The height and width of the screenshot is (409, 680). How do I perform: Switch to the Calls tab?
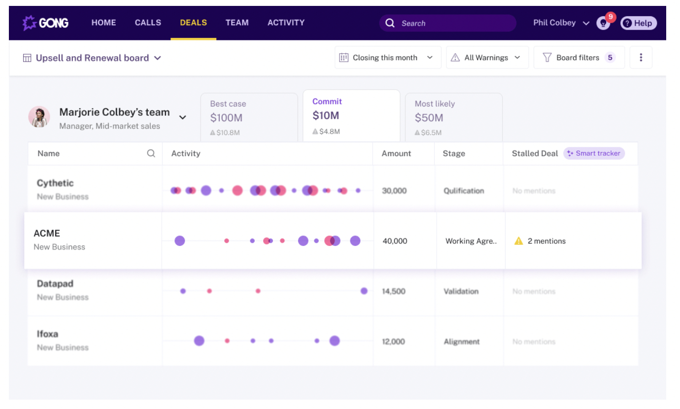click(148, 23)
